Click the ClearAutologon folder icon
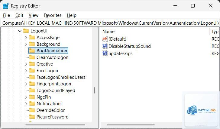 pyautogui.click(x=32, y=57)
